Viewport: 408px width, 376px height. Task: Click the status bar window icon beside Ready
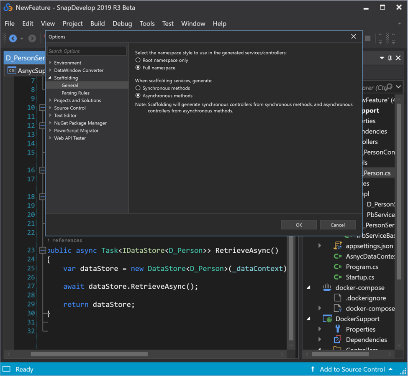[7, 369]
